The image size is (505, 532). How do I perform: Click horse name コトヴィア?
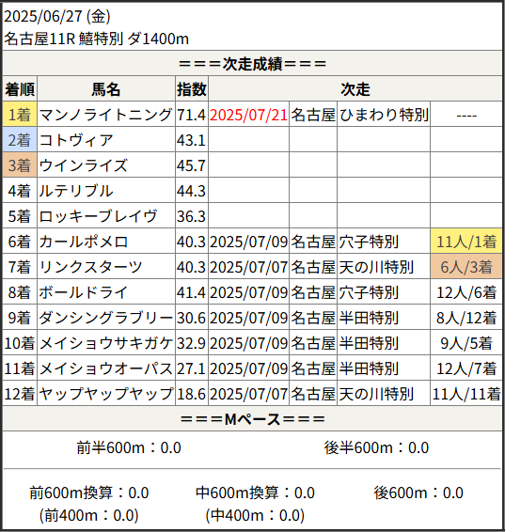[x=76, y=140]
